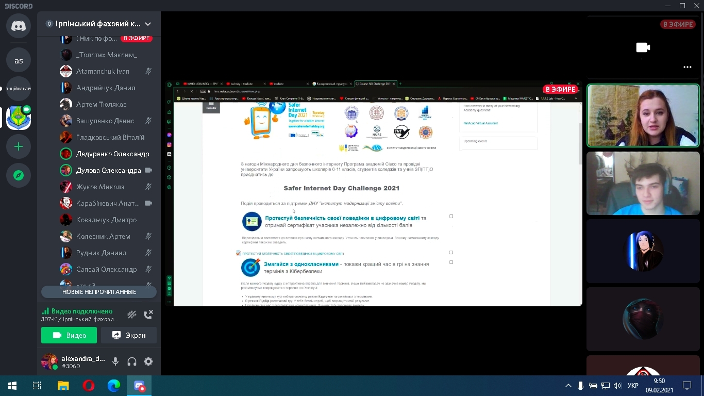Click the muted mic icon beside Atamanchuk Ivan
The height and width of the screenshot is (396, 704).
148,71
